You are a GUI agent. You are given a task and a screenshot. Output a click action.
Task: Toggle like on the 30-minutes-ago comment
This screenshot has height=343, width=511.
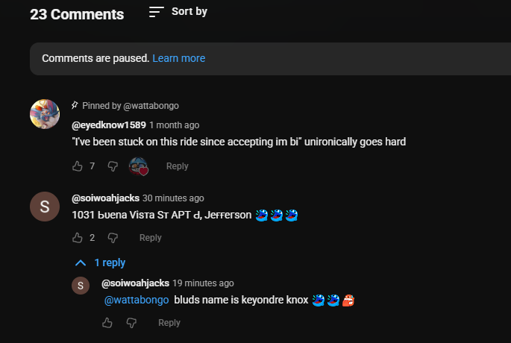[x=78, y=238]
